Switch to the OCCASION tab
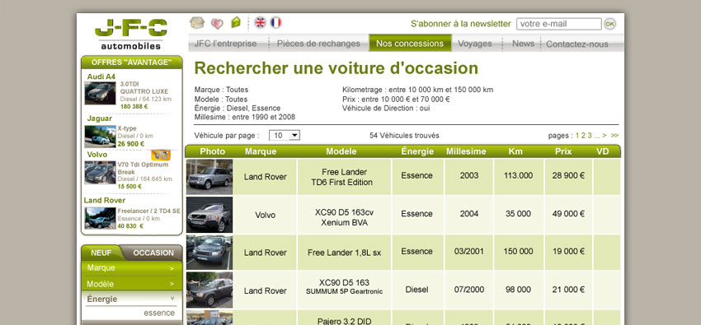The height and width of the screenshot is (325, 701). coord(153,253)
